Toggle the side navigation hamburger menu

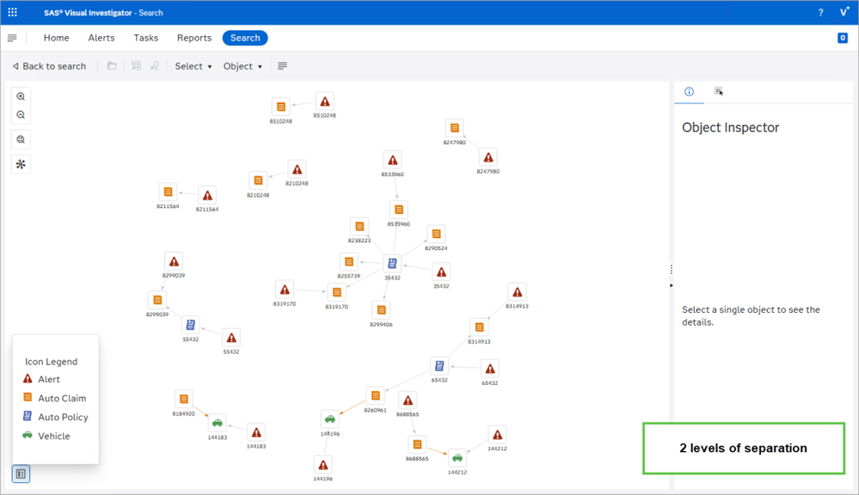(12, 38)
